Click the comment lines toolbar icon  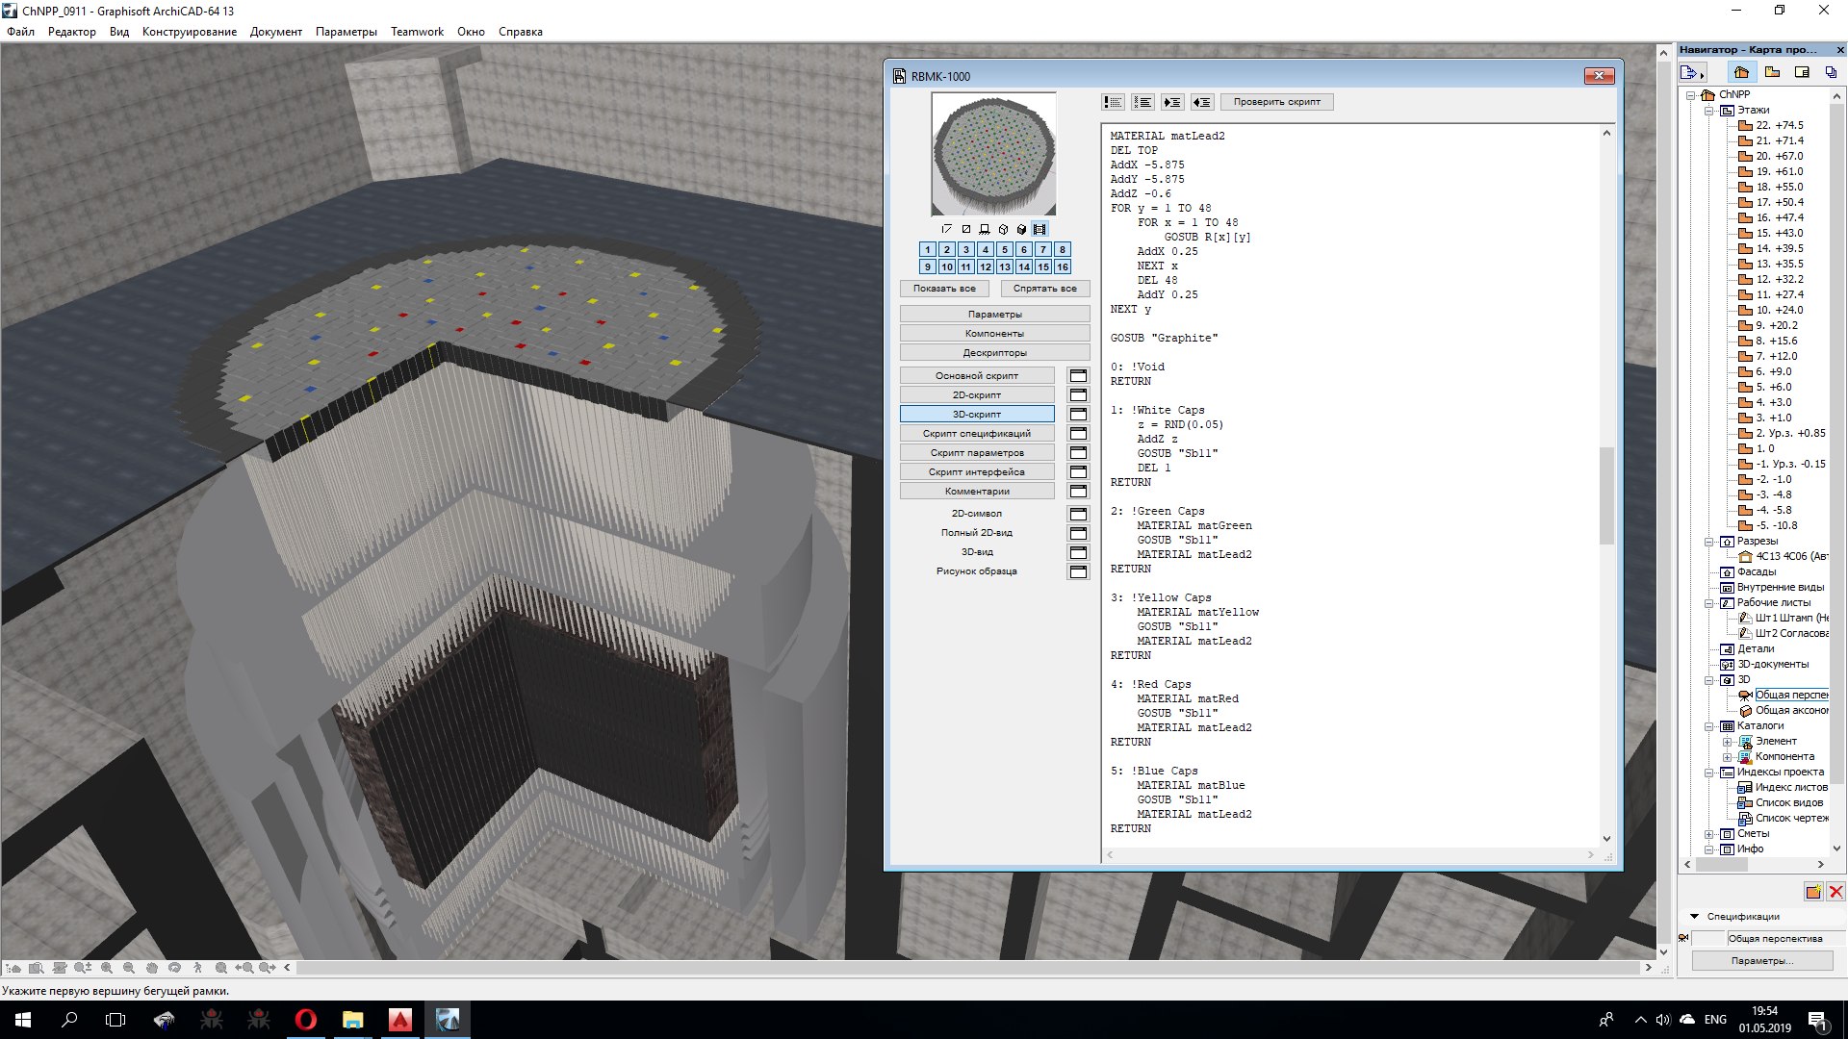coord(1114,102)
